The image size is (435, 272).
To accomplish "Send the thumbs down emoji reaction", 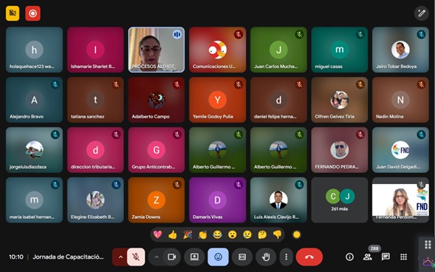I will [x=277, y=235].
